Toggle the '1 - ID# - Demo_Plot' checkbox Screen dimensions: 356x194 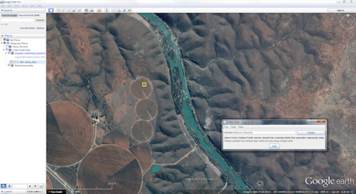pyautogui.click(x=11, y=62)
